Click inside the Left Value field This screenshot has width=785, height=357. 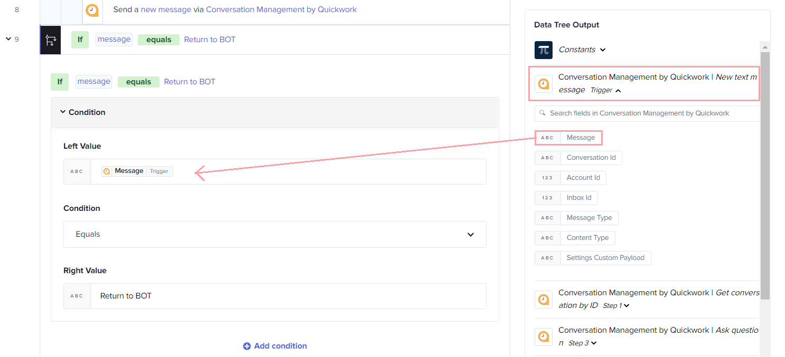(288, 171)
